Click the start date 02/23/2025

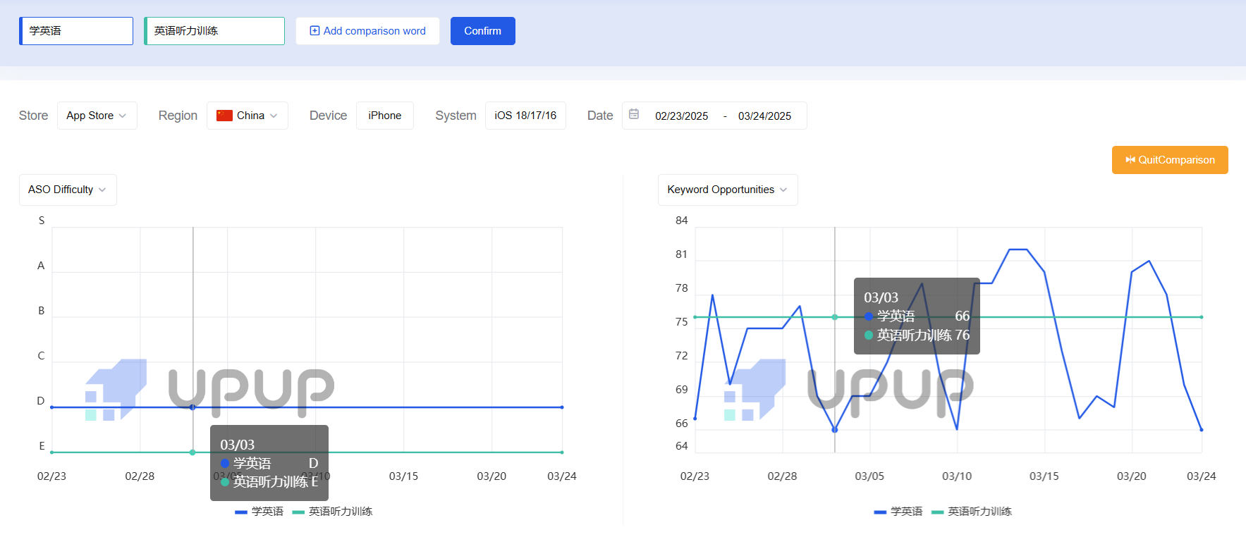pos(681,116)
